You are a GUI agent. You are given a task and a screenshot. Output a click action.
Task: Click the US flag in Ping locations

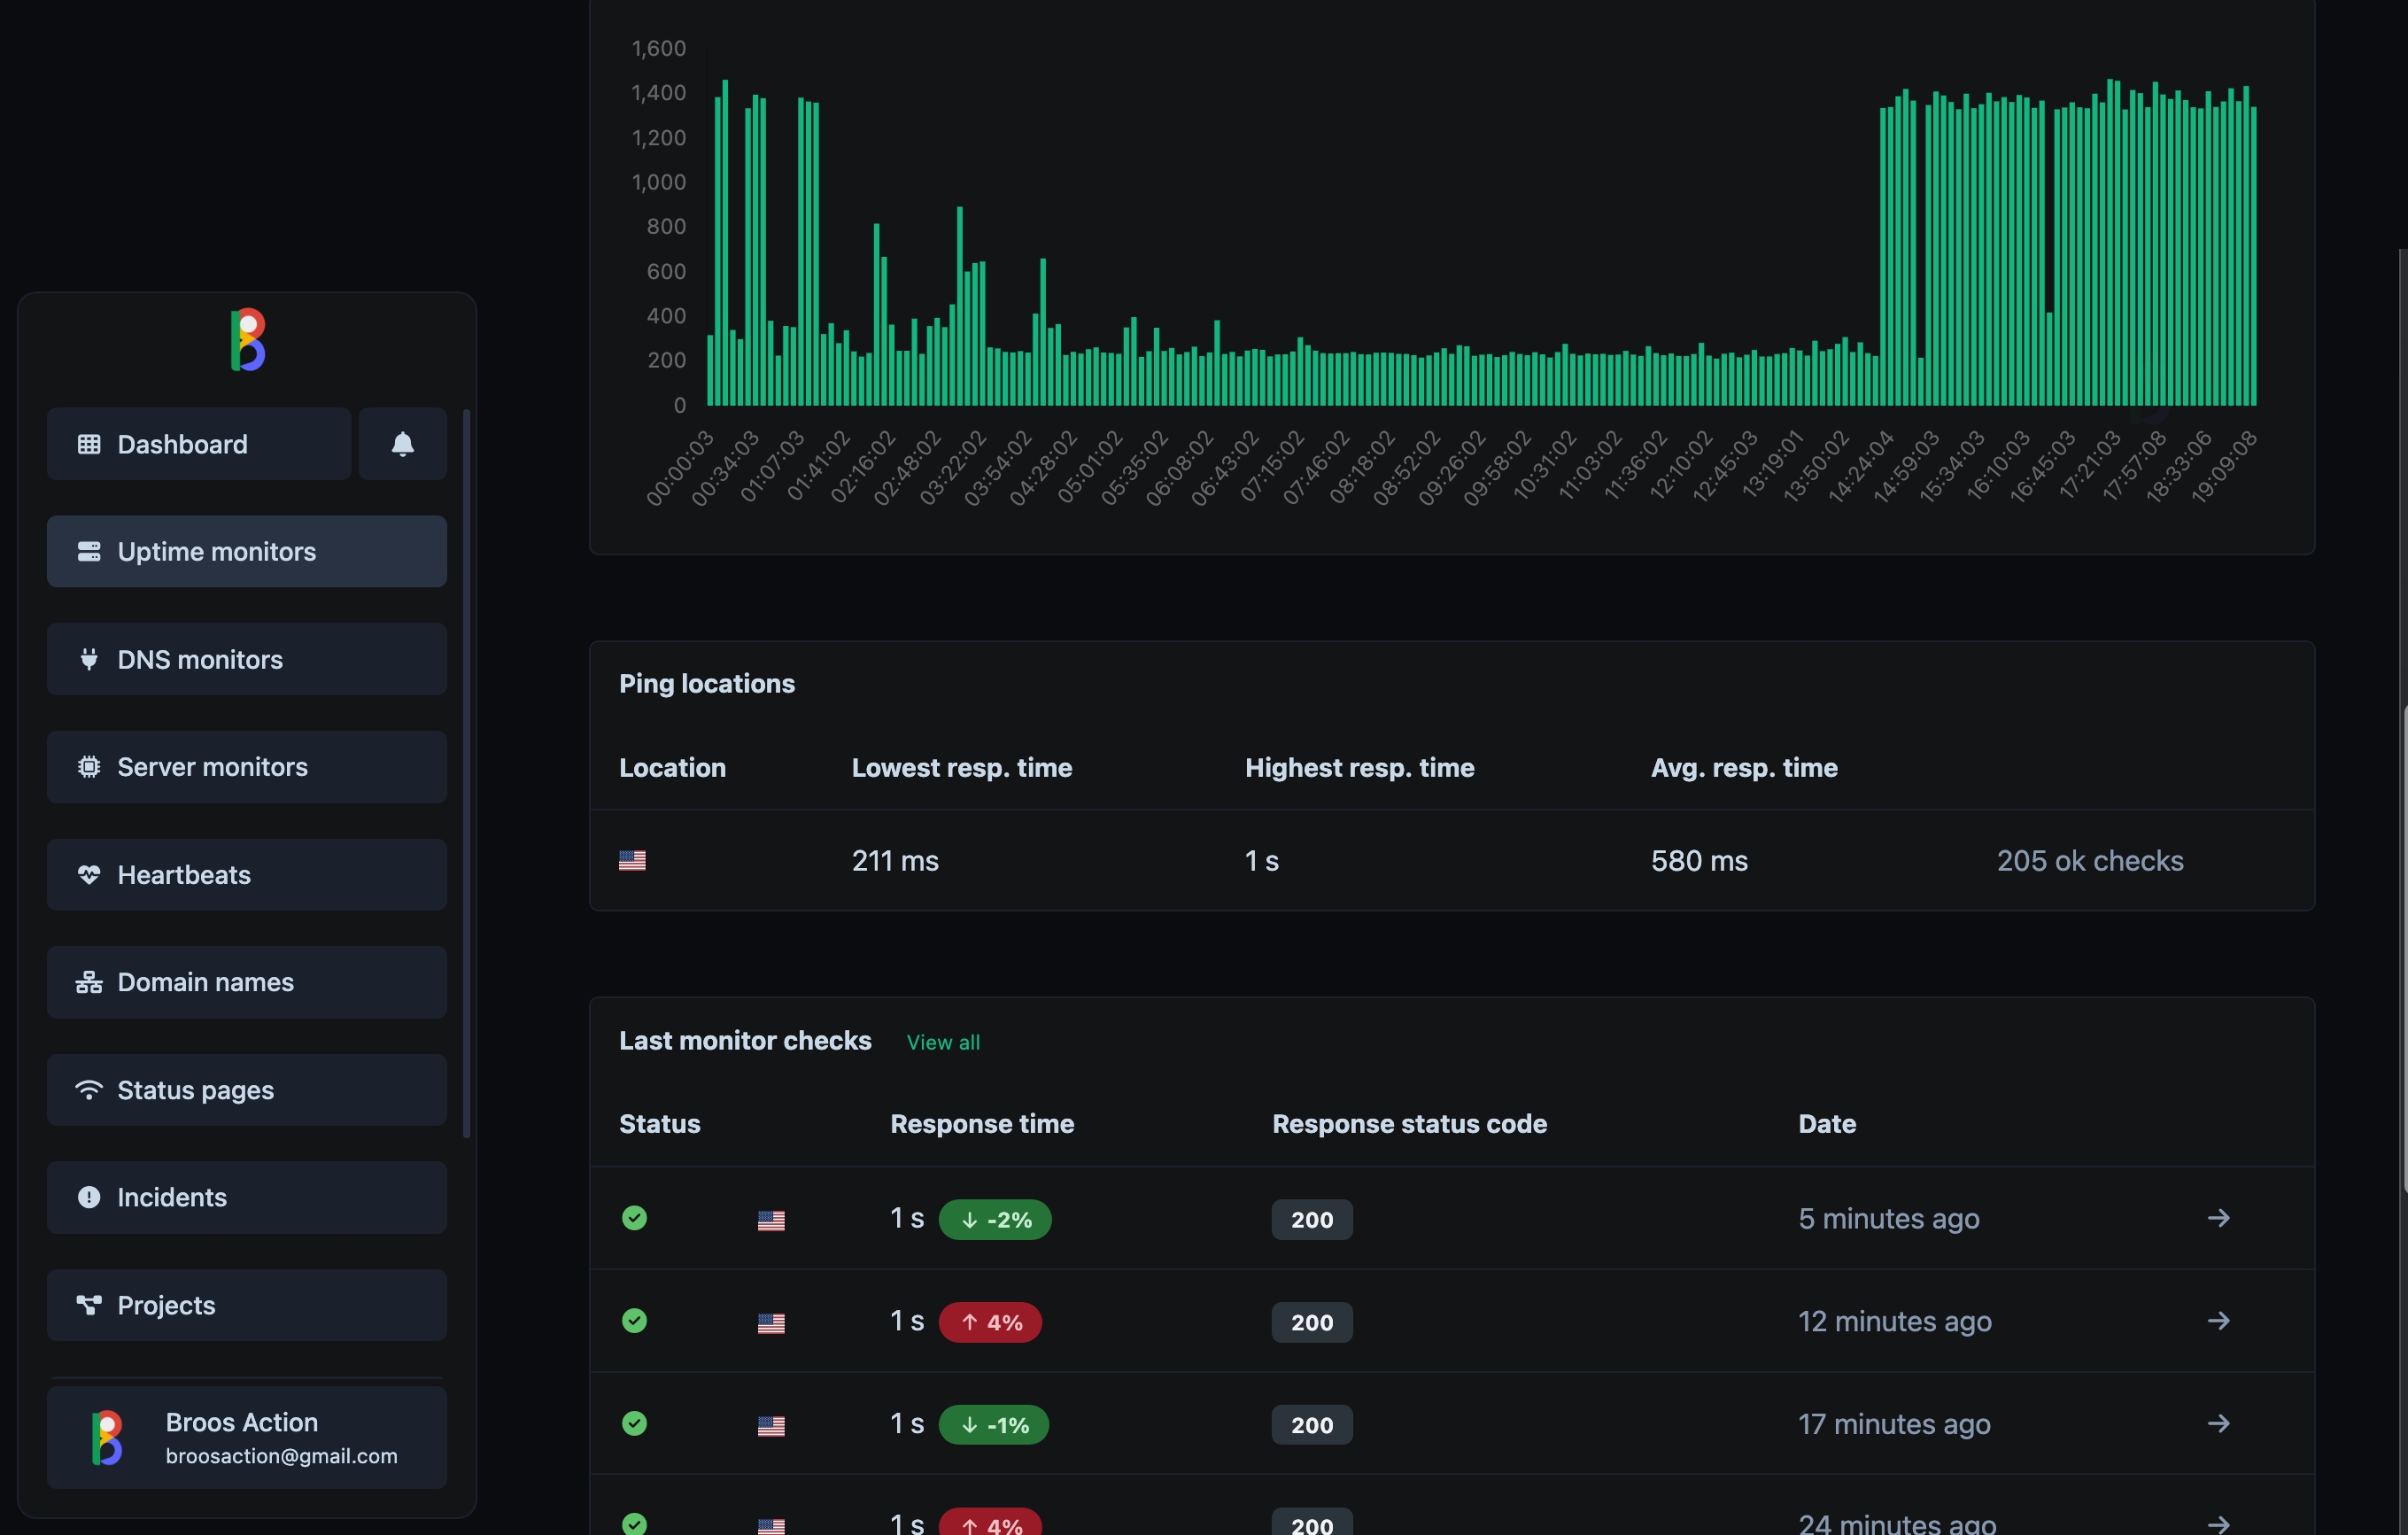tap(632, 860)
